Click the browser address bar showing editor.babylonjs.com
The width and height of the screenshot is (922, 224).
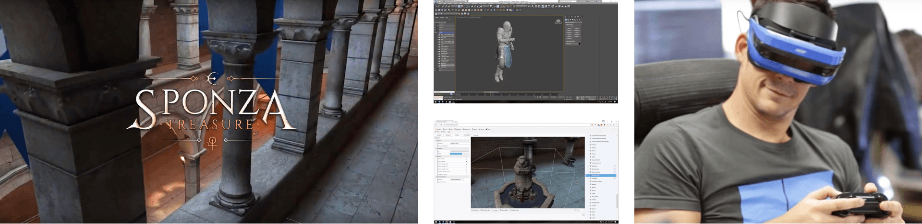(x=516, y=125)
